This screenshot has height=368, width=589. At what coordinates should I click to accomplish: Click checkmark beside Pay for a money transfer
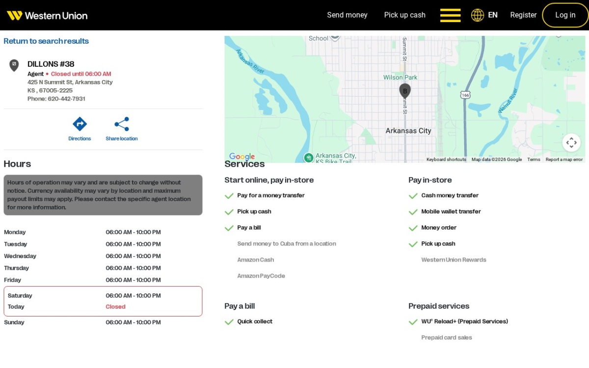pos(229,196)
